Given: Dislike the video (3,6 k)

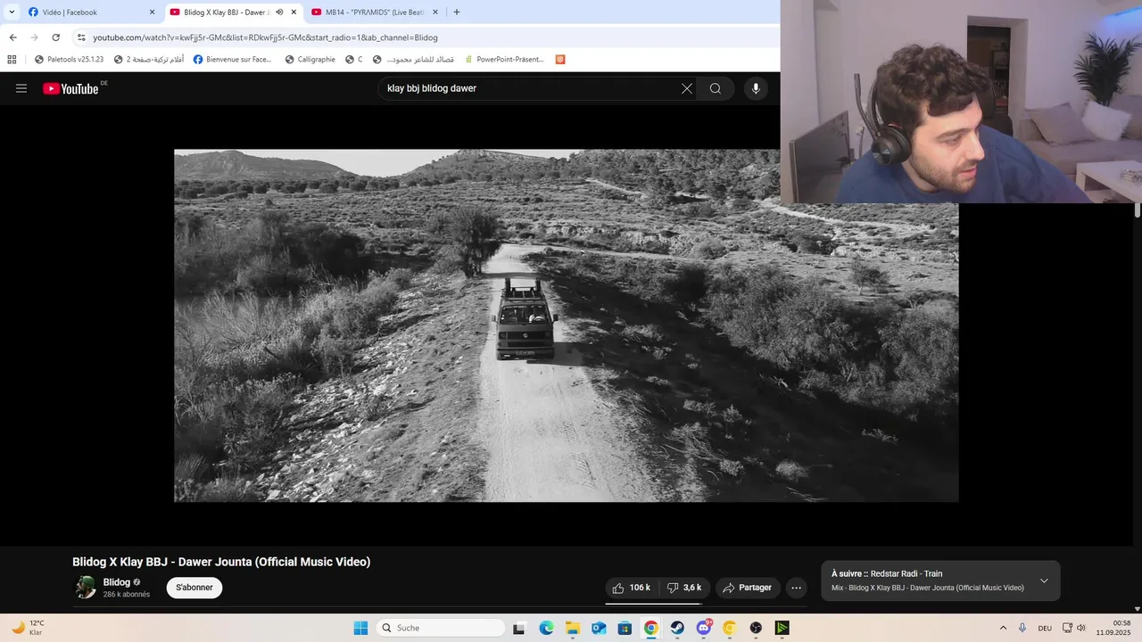Looking at the screenshot, I should [684, 588].
